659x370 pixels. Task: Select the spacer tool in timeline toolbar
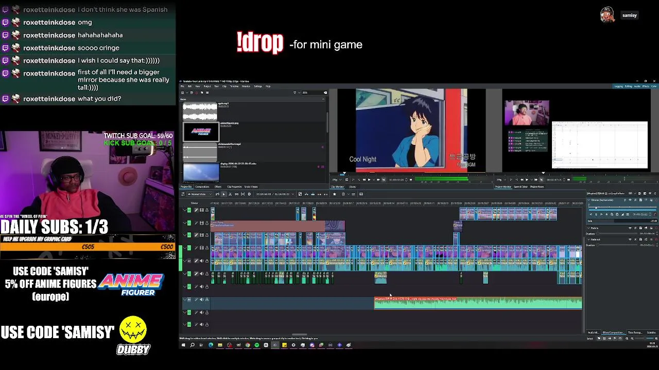[237, 194]
